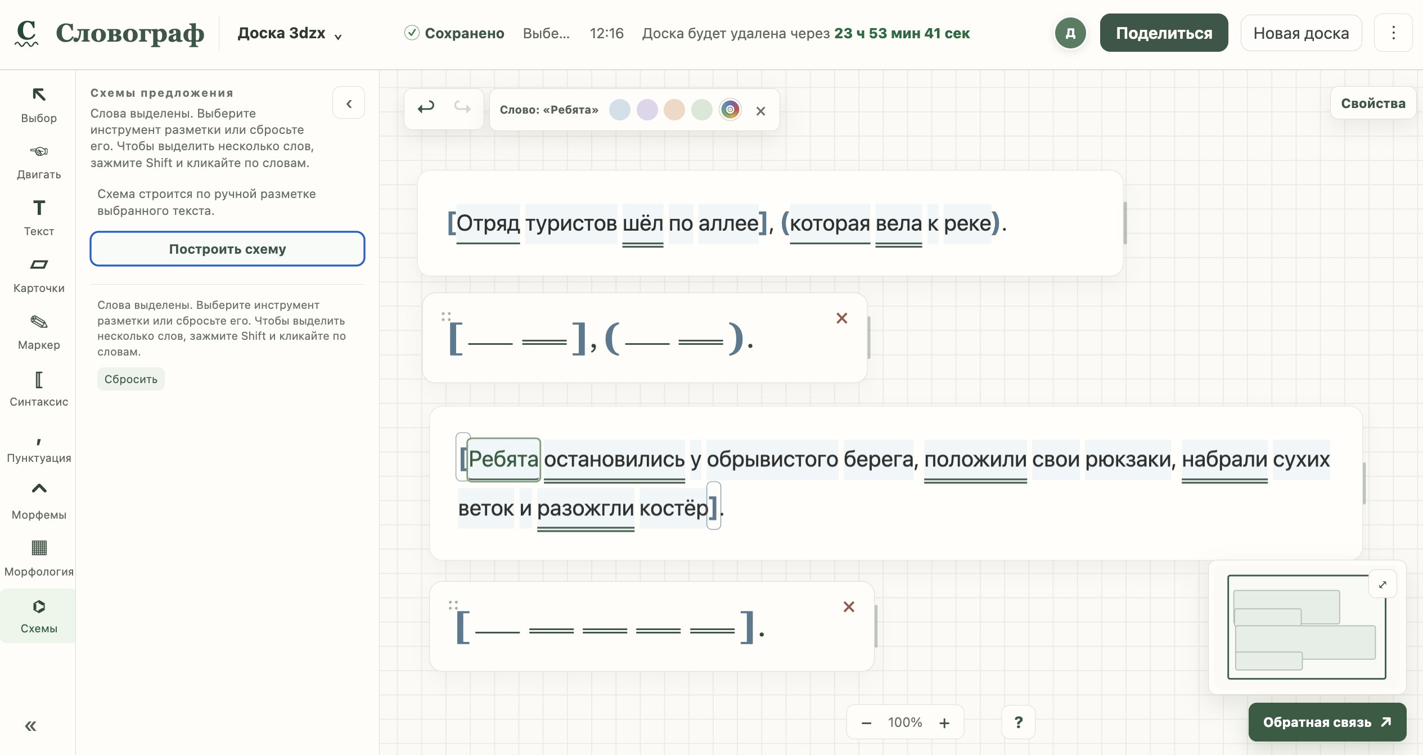Reset zoom via the 100% label
This screenshot has width=1423, height=755.
[904, 722]
